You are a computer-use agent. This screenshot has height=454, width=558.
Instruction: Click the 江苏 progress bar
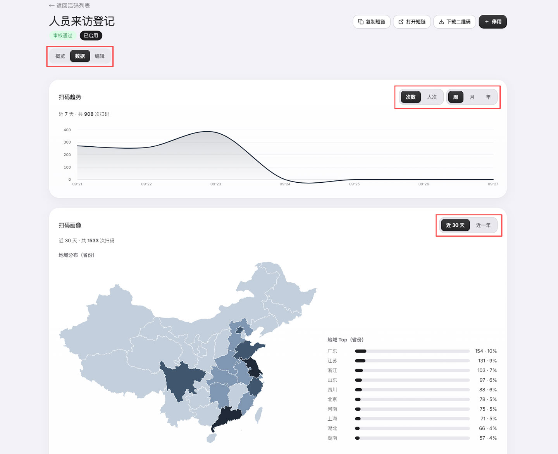[x=412, y=361]
